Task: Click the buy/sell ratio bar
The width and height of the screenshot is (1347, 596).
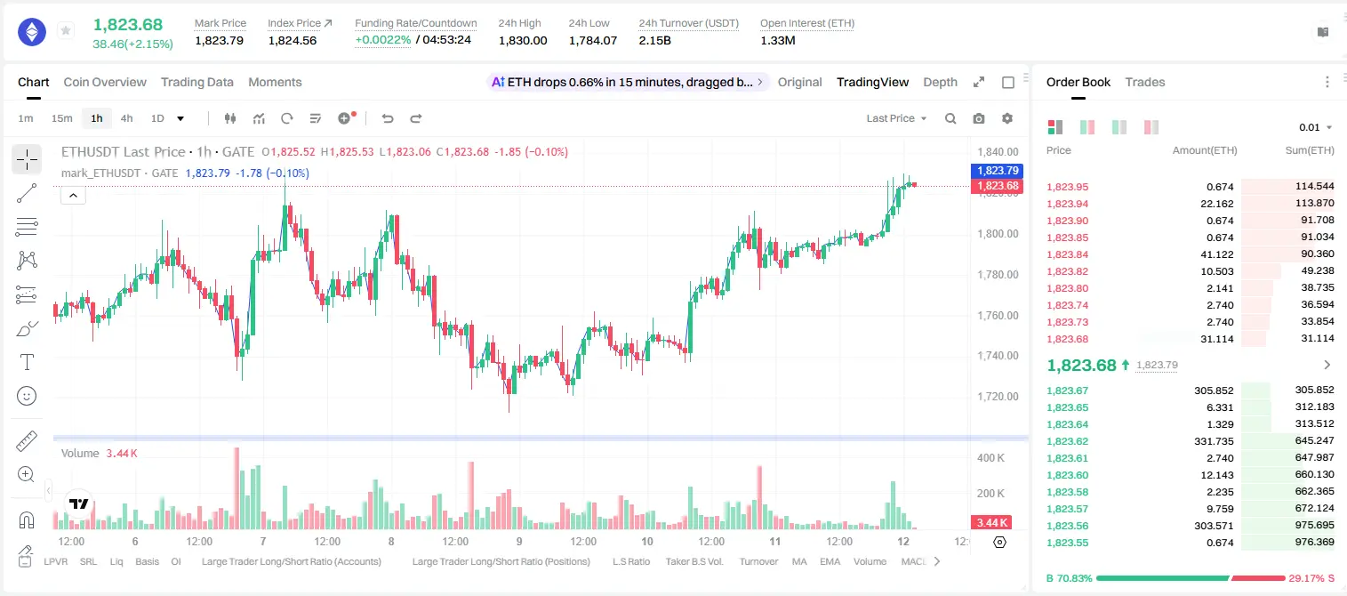Action: [1191, 578]
